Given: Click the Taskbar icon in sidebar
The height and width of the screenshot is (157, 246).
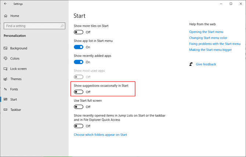Looking at the screenshot, I should tap(6, 110).
